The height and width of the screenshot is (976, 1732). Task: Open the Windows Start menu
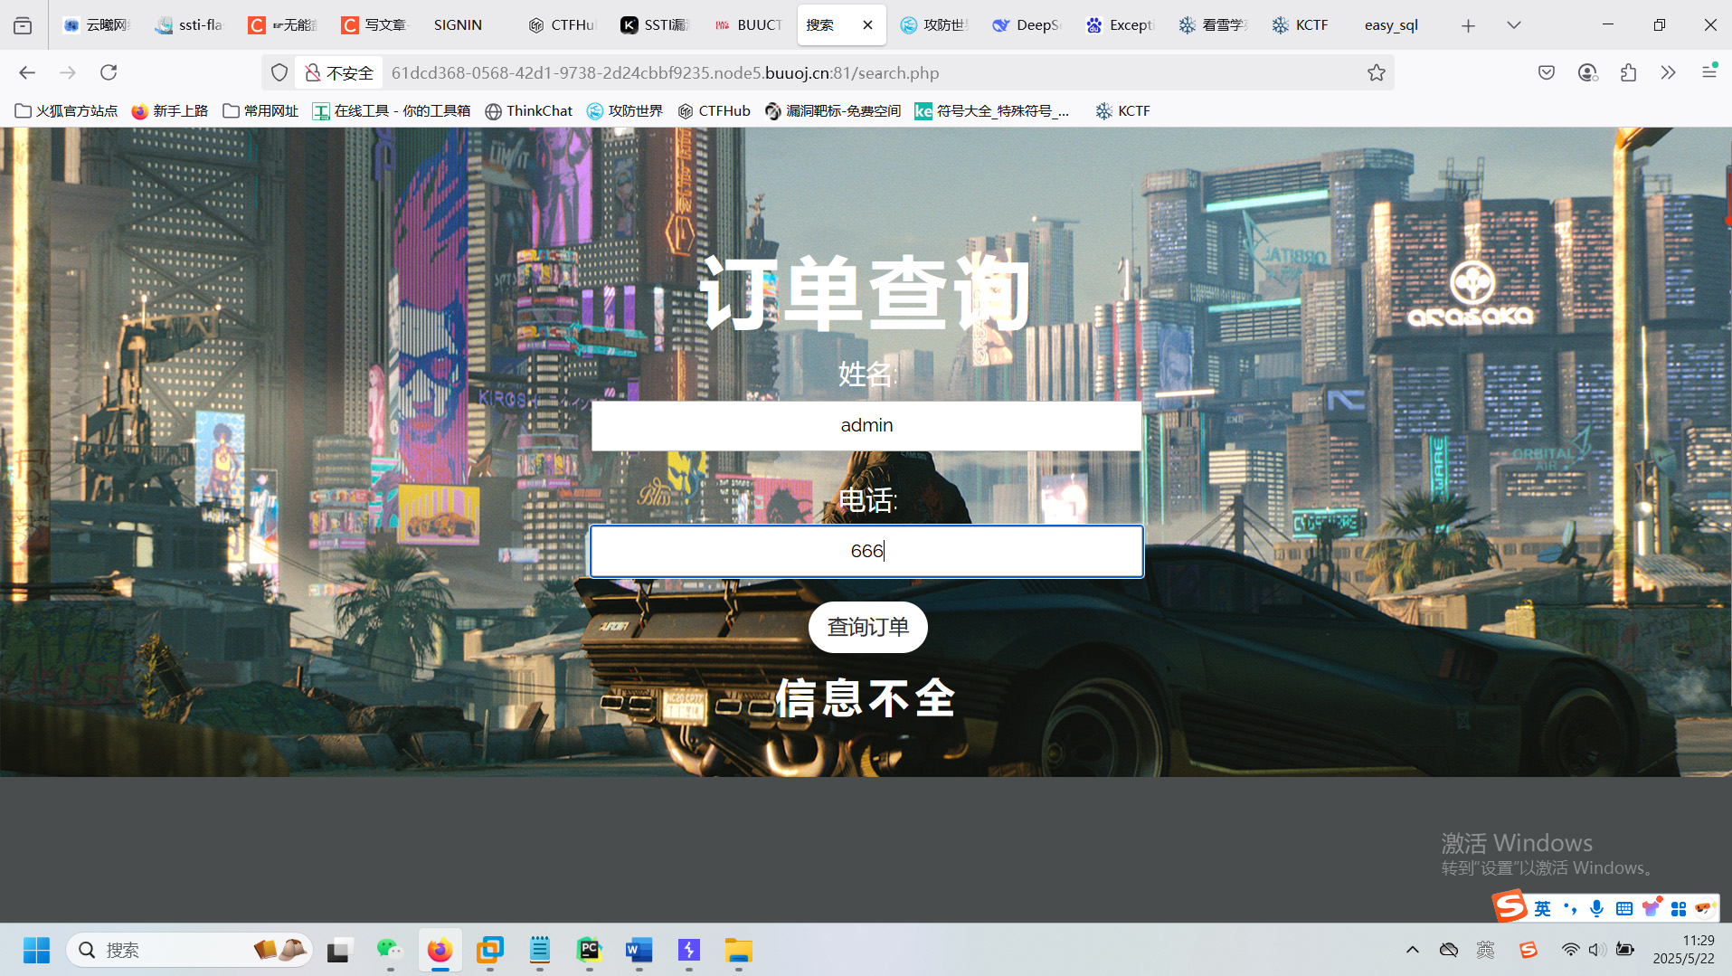[x=36, y=950]
